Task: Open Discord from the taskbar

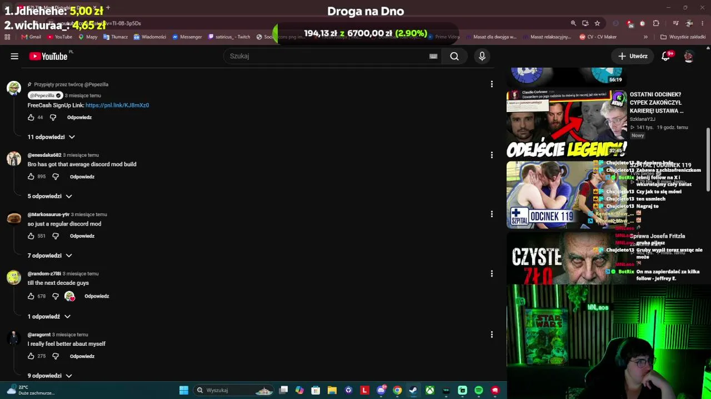Action: point(381,390)
